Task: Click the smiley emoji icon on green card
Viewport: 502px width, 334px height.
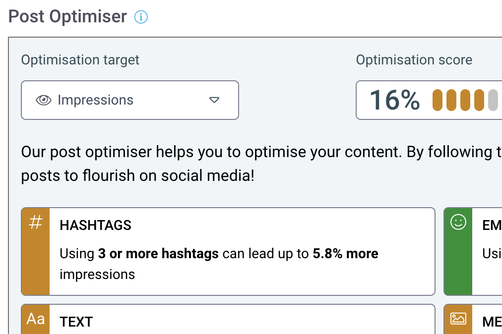Action: click(458, 222)
